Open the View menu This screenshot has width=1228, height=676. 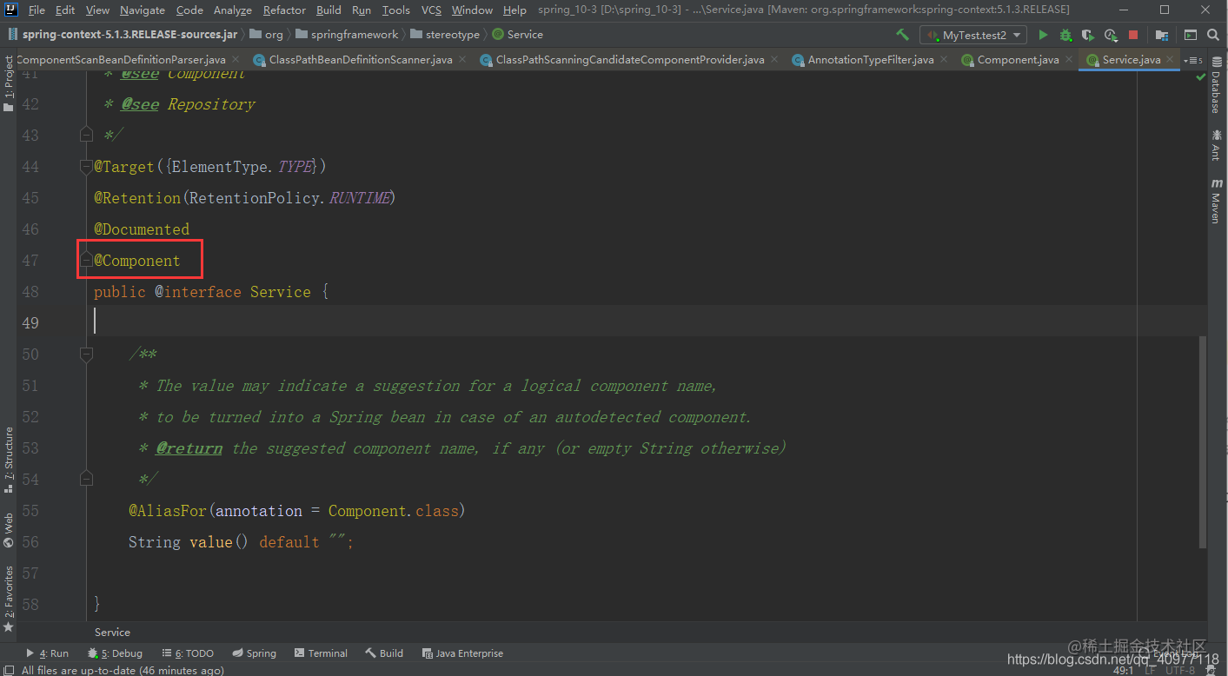[x=97, y=10]
